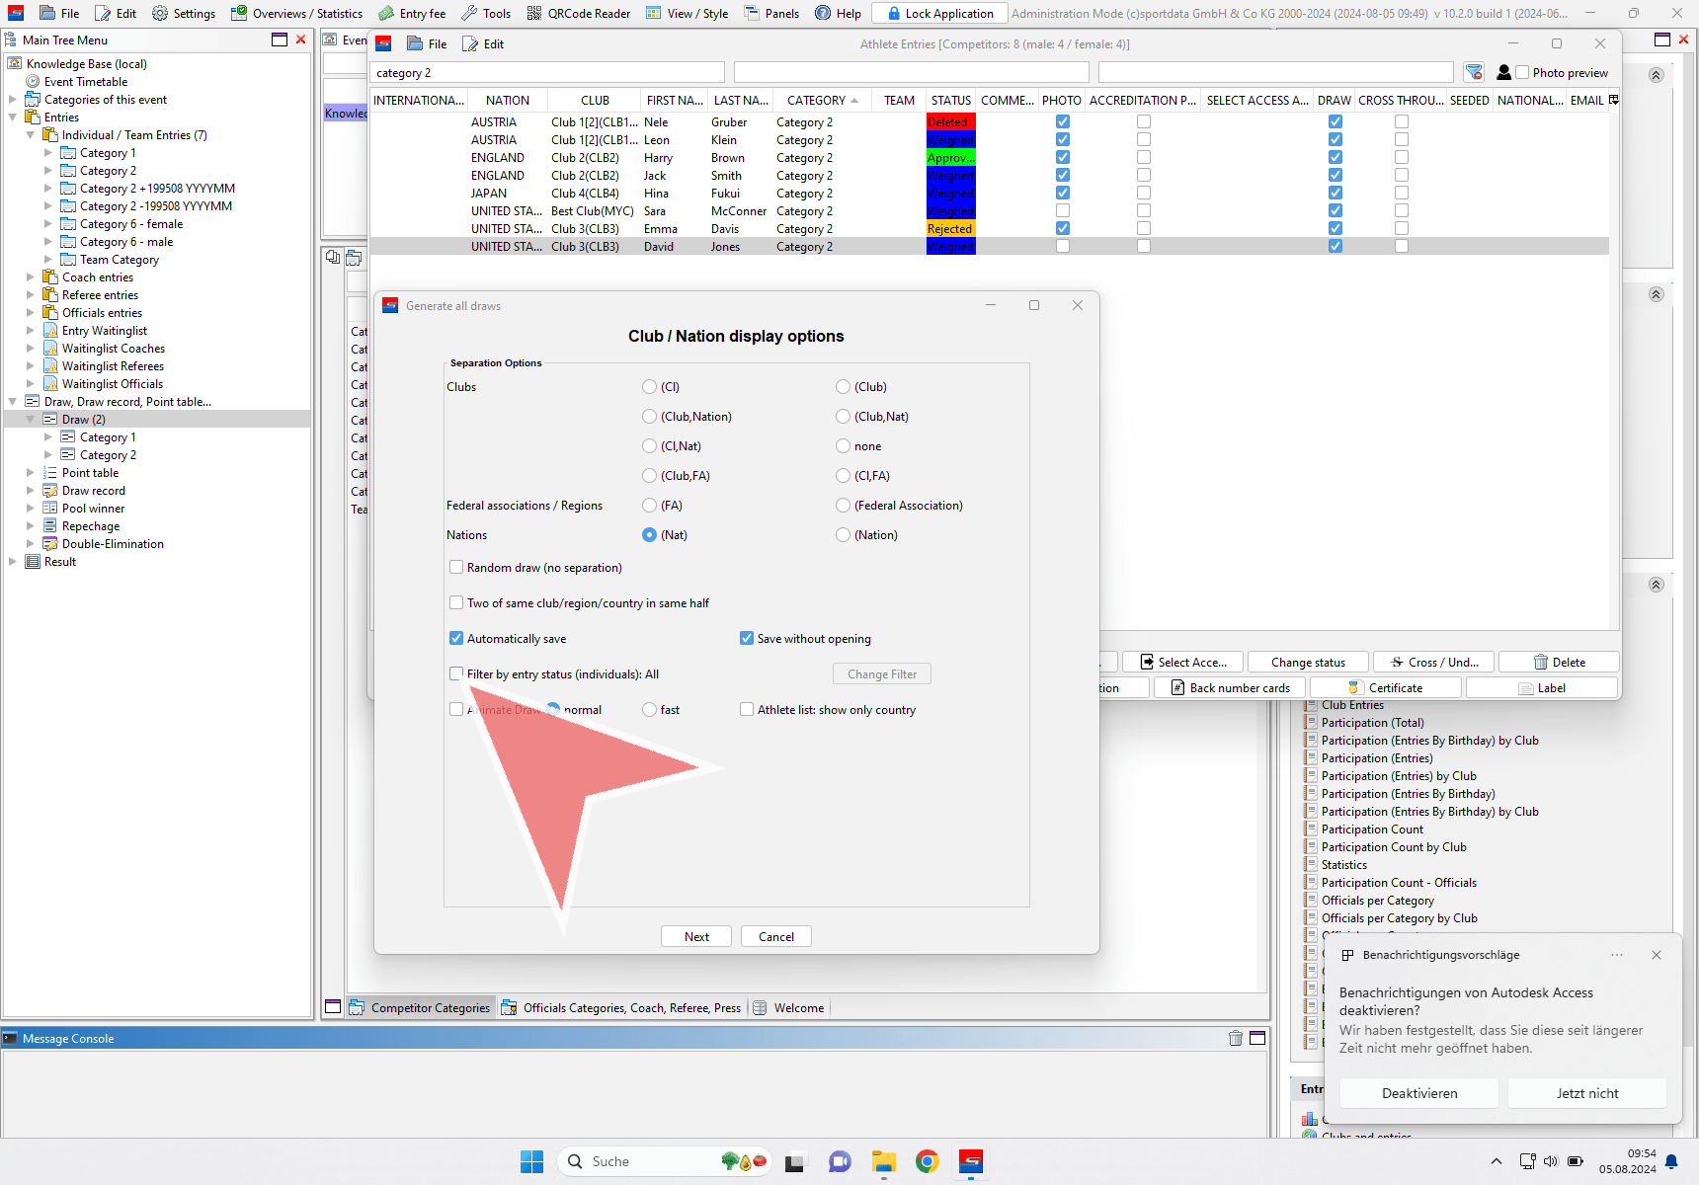The height and width of the screenshot is (1185, 1699).
Task: Expand the Coach entries tree node
Action: [x=31, y=277]
